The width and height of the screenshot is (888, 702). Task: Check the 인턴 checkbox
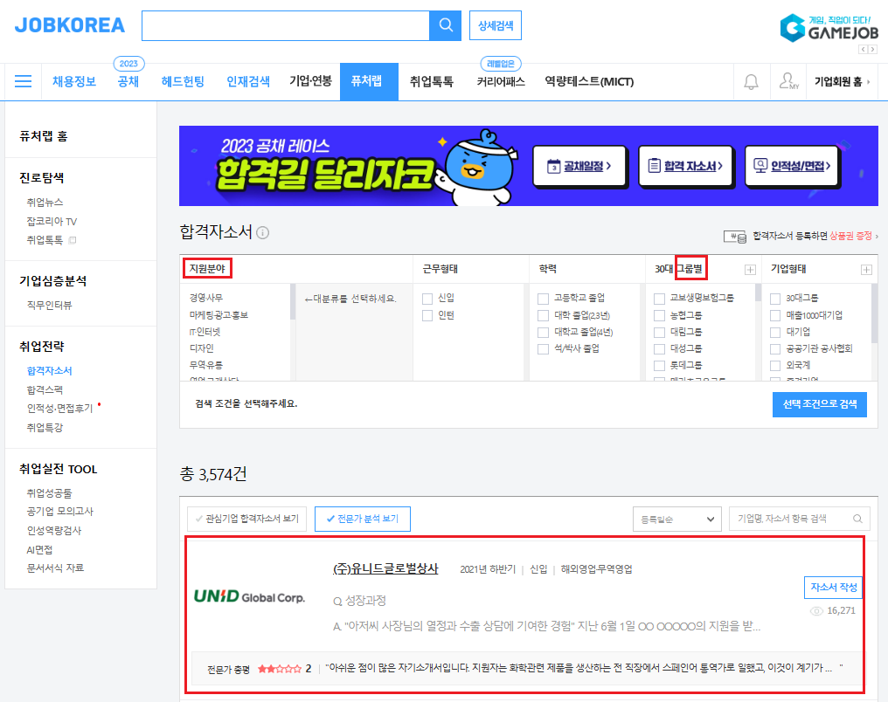427,316
